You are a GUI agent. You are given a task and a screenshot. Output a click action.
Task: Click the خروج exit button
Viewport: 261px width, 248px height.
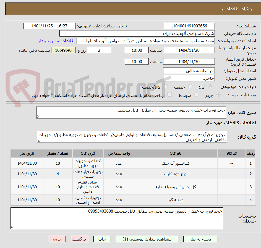coord(57,239)
